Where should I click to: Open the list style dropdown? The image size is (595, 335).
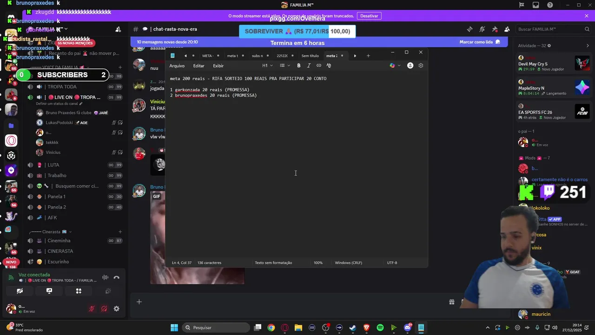click(284, 66)
